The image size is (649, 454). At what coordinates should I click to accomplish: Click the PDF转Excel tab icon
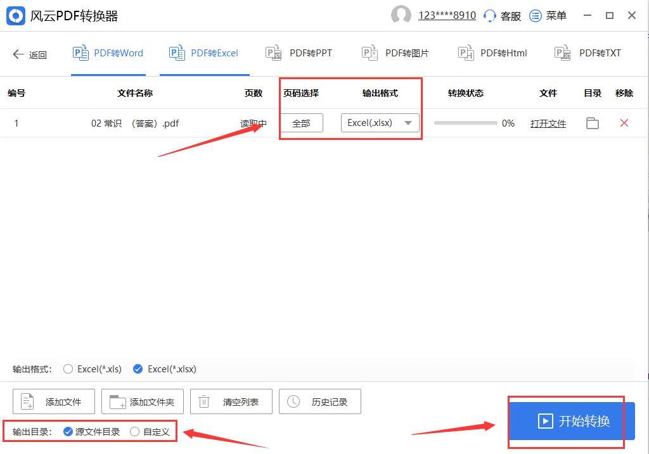pyautogui.click(x=177, y=53)
